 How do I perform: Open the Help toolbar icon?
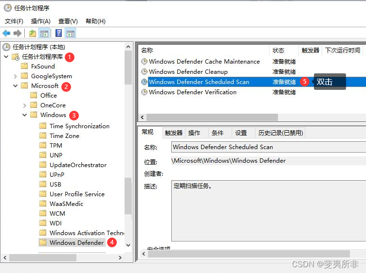[58, 33]
